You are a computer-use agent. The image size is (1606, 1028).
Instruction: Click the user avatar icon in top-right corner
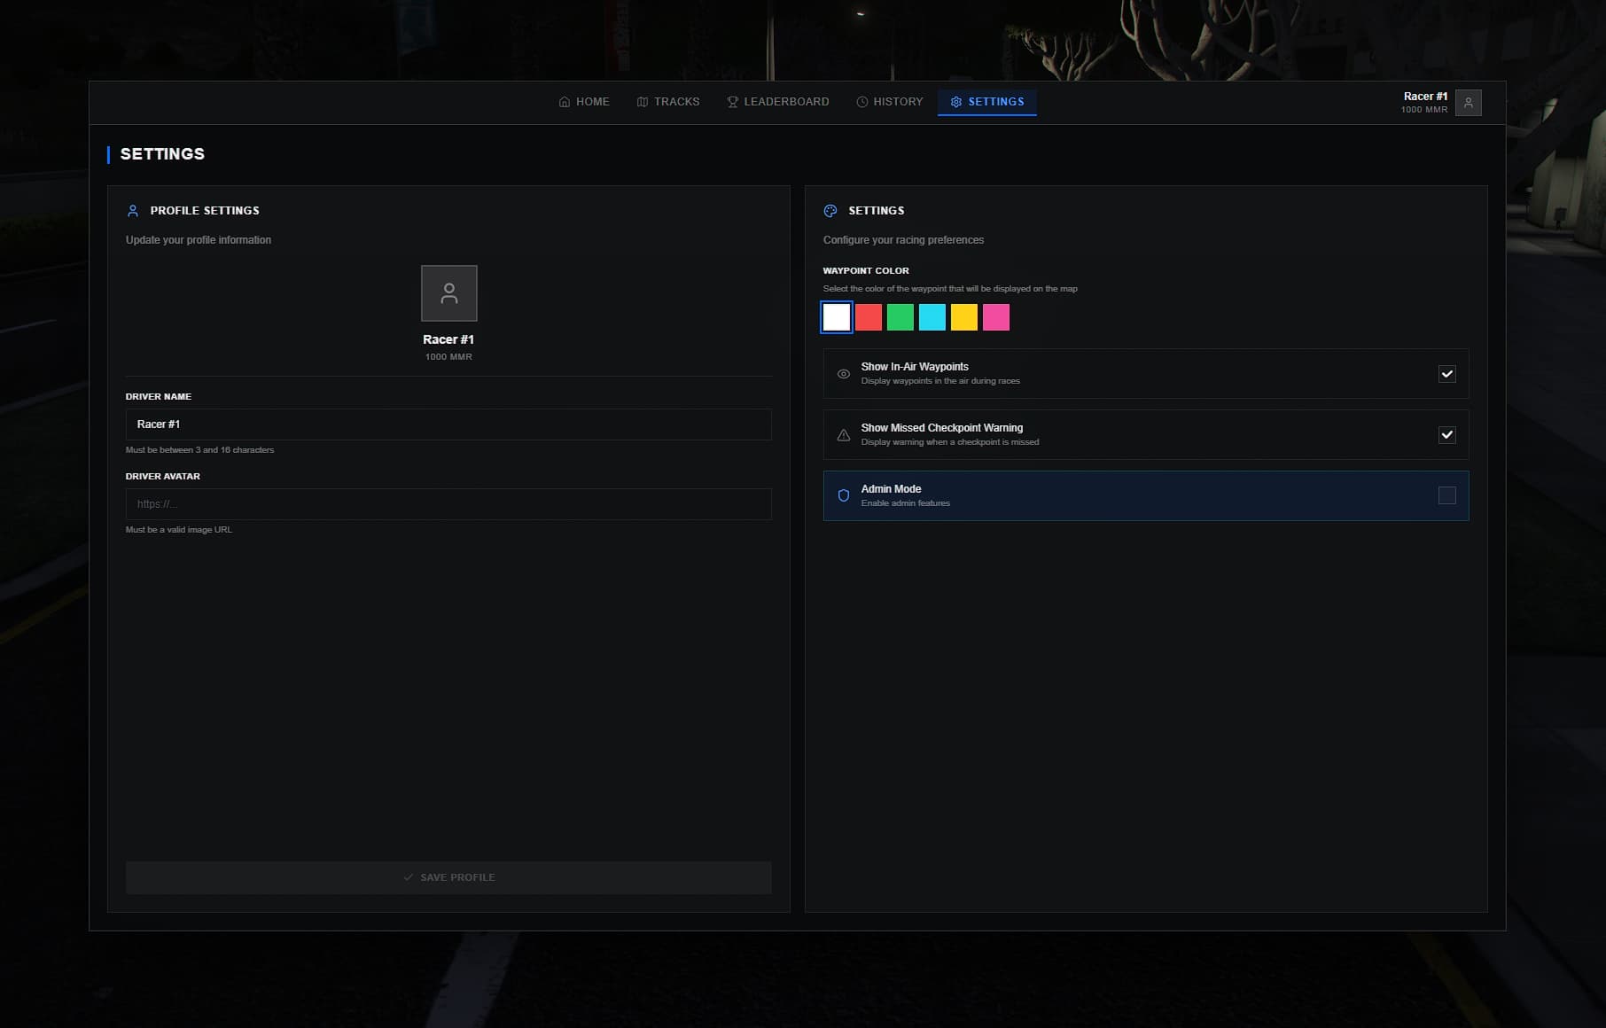click(1468, 103)
